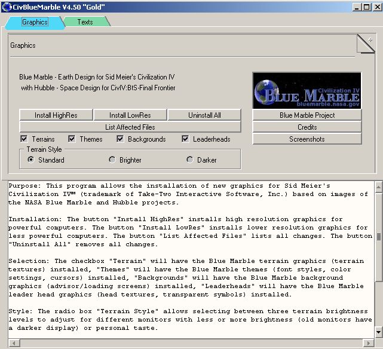Screen dimensions: 383x349
Task: Choose the Brighter terrain style
Action: pos(112,160)
